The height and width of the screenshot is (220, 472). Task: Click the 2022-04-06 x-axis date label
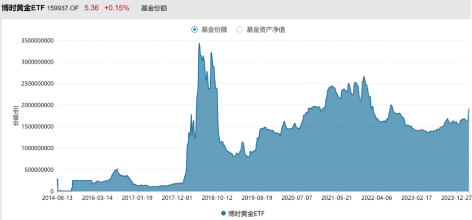(x=376, y=199)
